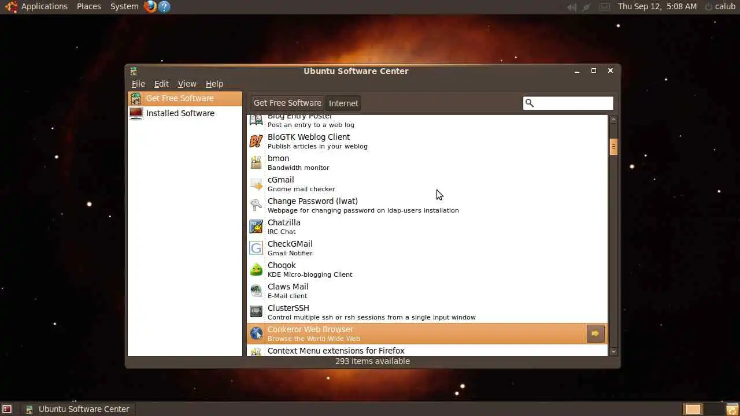Screen dimensions: 740x416
Task: Click the Software Center window title icon
Action: point(134,71)
